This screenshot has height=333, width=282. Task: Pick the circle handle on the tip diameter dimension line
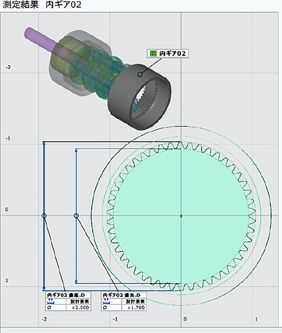77,216
